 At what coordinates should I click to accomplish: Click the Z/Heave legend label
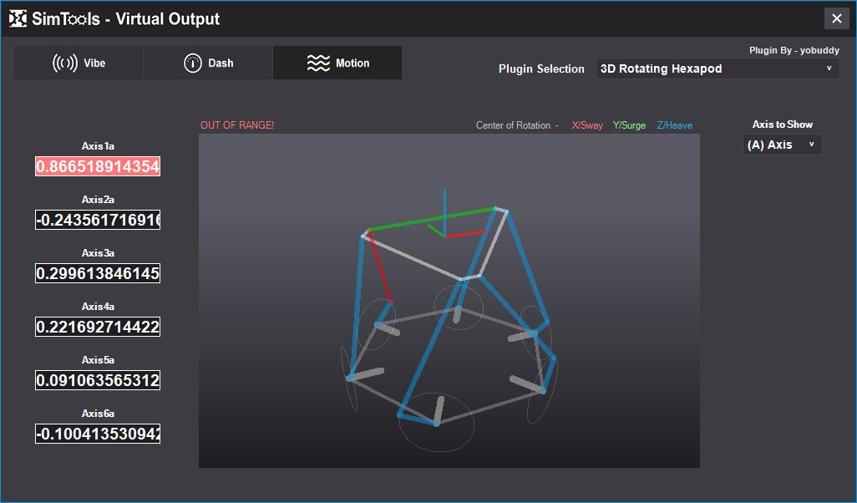pyautogui.click(x=674, y=125)
